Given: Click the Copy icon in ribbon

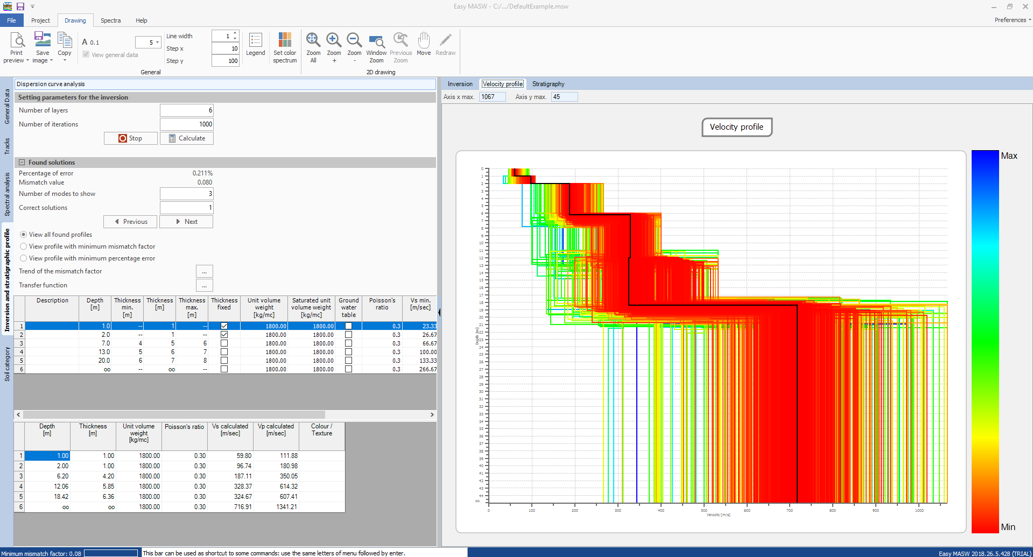Looking at the screenshot, I should 65,40.
